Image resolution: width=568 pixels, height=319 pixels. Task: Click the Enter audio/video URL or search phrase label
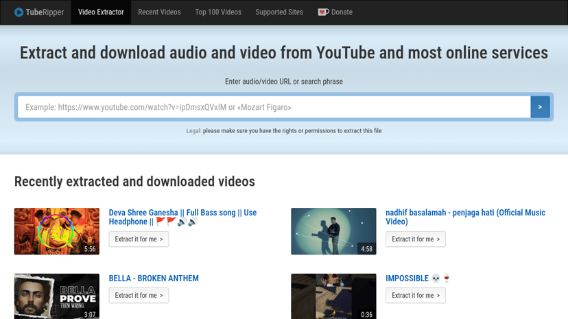(284, 82)
